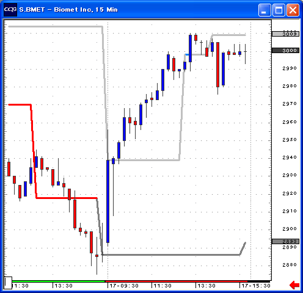This screenshot has width=303, height=293.
Task: Click the title text S.BMET - Biomet Inc, 15 Min
Action: click(68, 10)
